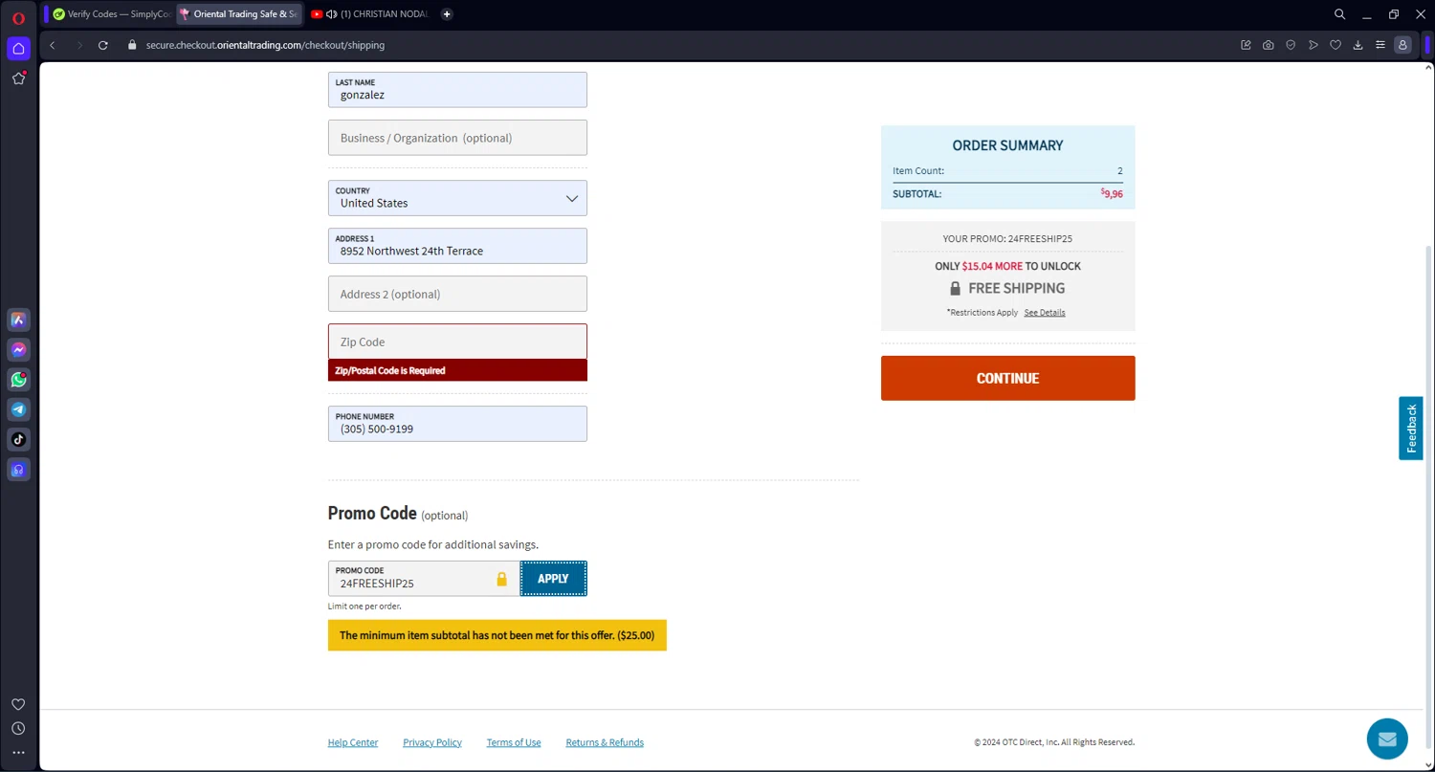Open the sidebar heart favorites icon

tap(18, 704)
